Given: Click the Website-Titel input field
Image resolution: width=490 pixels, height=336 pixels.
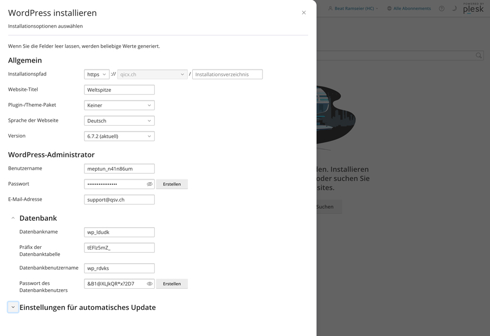Looking at the screenshot, I should (119, 90).
